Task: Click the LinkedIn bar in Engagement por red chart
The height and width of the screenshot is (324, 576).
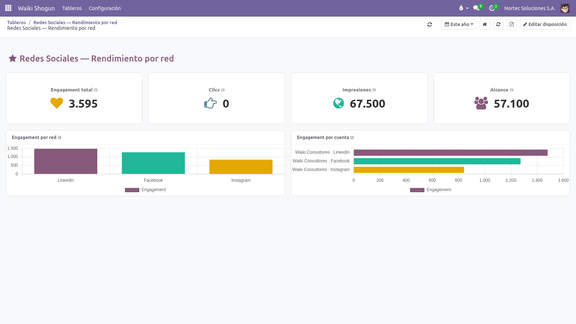Action: [66, 161]
